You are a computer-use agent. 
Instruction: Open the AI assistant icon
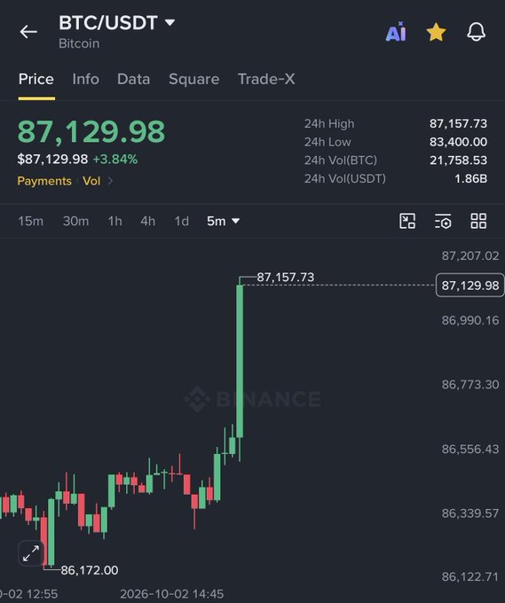[396, 32]
